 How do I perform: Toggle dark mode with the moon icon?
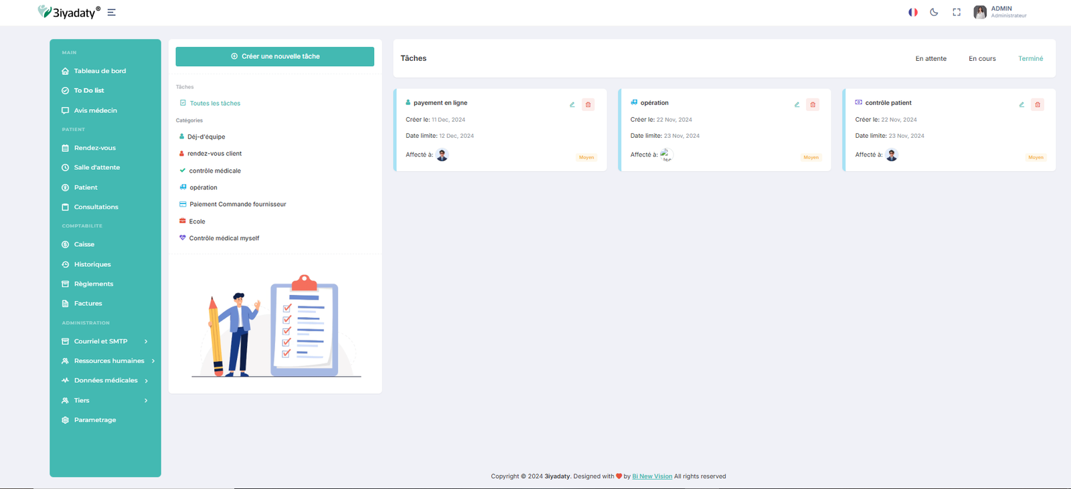934,12
